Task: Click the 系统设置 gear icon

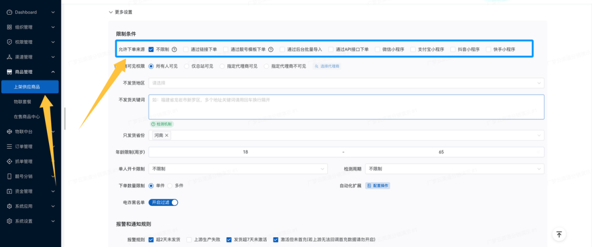Action: [x=9, y=221]
